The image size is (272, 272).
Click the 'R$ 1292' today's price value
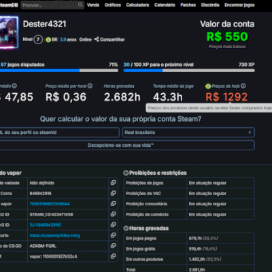point(226,97)
